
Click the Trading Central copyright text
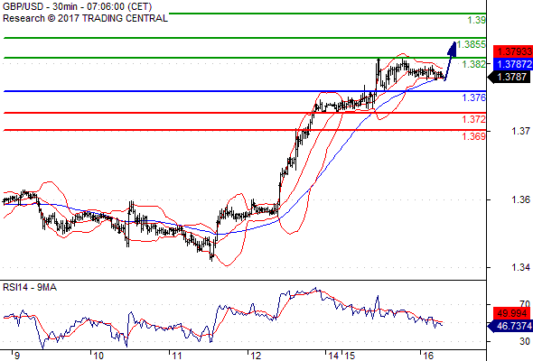(85, 18)
